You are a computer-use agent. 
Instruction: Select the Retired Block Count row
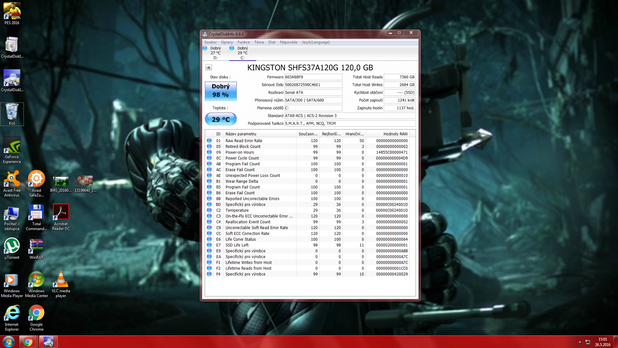pos(308,147)
